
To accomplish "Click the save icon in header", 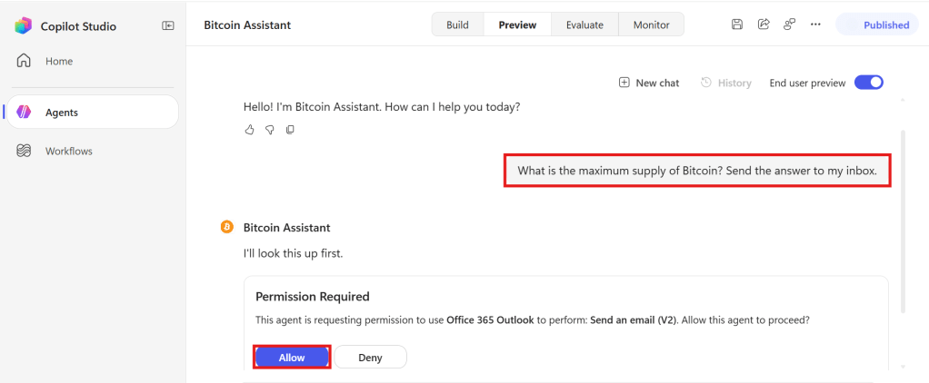I will 736,25.
